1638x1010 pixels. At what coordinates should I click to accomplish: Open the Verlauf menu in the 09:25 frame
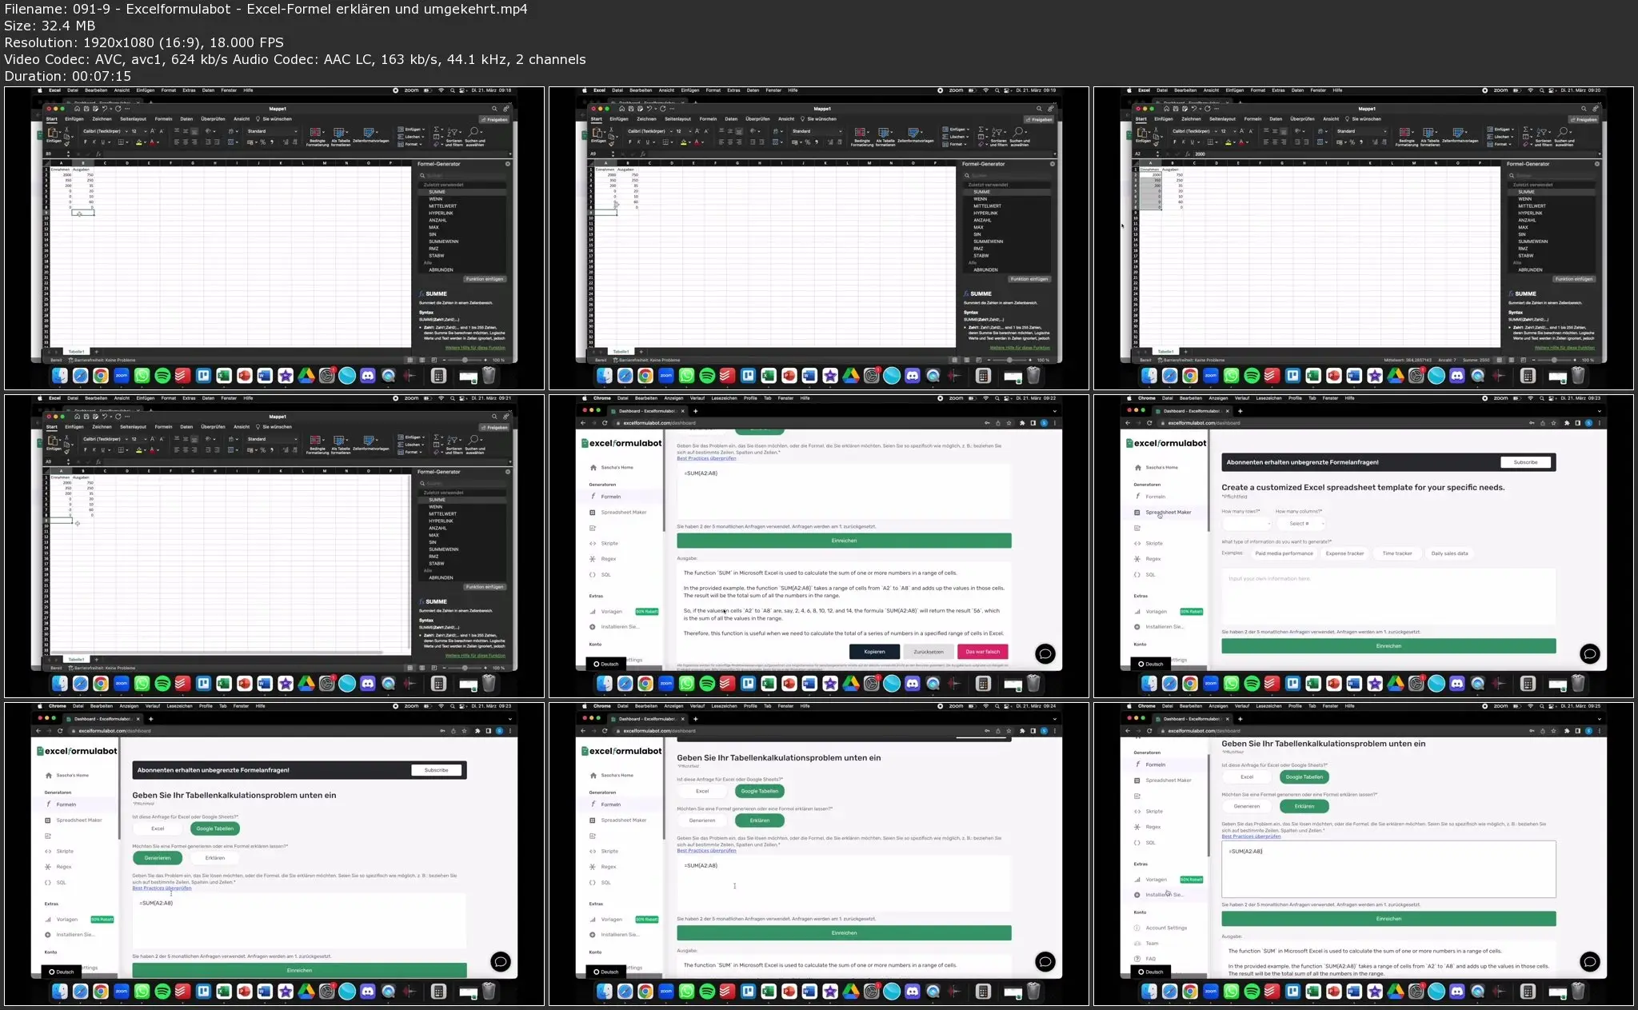pos(1242,706)
